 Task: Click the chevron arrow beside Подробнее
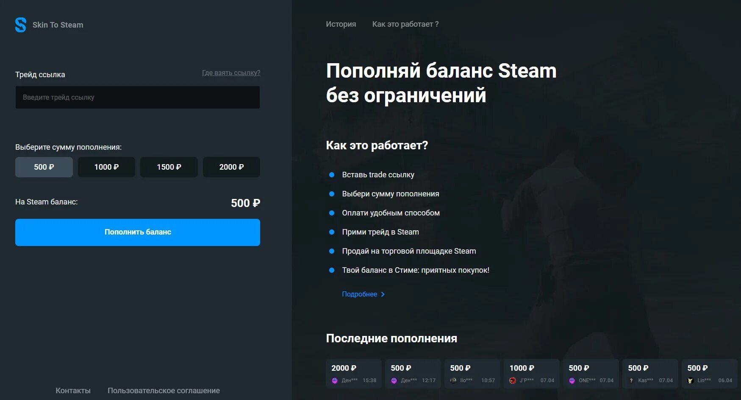pyautogui.click(x=383, y=294)
